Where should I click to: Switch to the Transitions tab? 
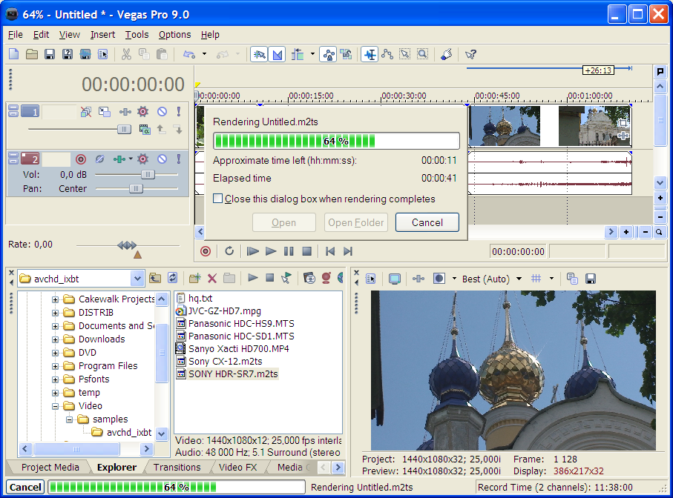177,467
